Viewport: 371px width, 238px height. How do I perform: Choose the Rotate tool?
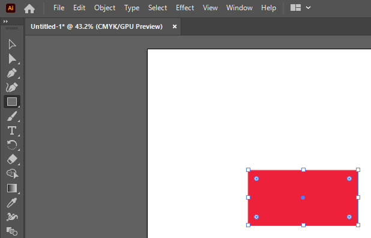click(12, 145)
